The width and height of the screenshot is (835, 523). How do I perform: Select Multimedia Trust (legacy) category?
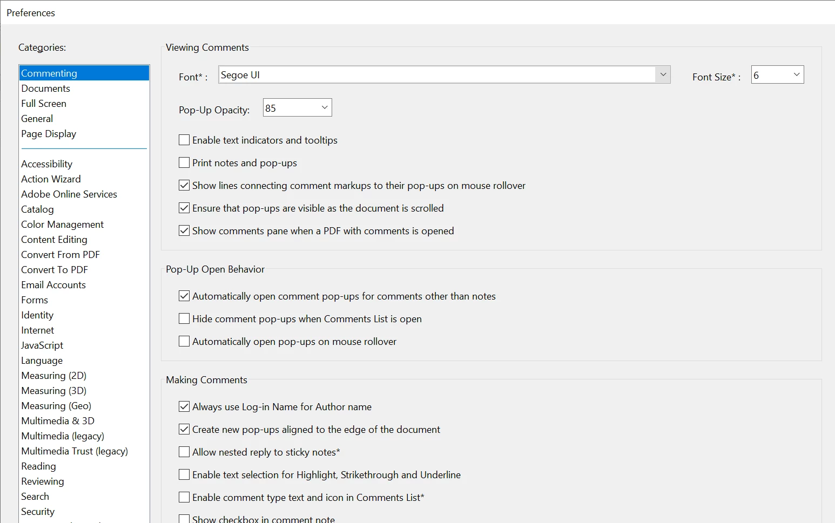point(84,451)
